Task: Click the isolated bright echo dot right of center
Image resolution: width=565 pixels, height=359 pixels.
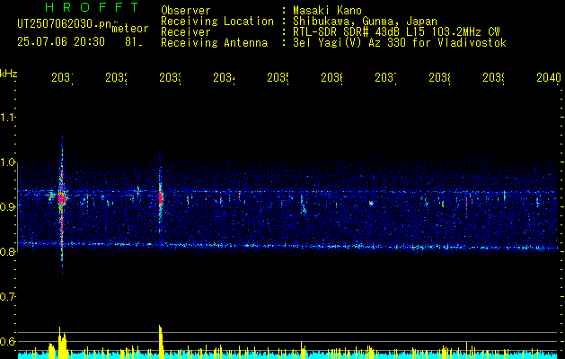Action: [x=371, y=204]
